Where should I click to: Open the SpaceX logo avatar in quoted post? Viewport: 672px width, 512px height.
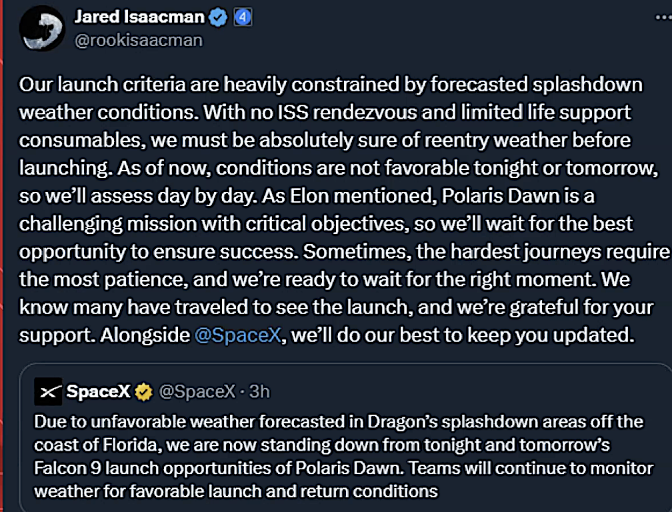click(x=49, y=392)
